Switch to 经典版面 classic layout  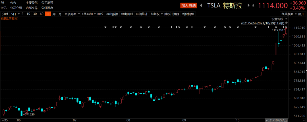pos(287,14)
